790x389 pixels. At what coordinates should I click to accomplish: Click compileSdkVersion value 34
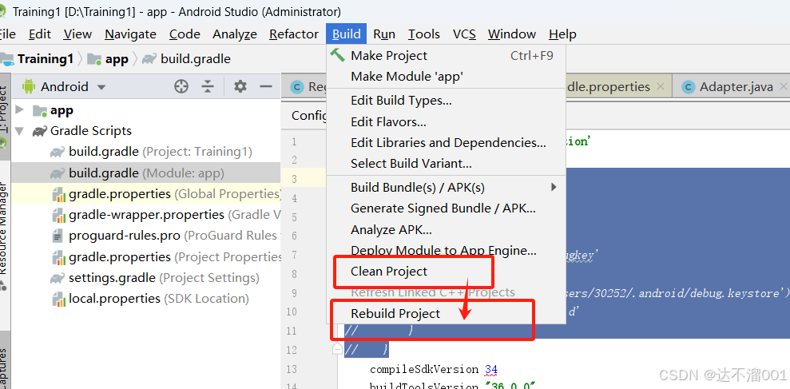point(491,369)
